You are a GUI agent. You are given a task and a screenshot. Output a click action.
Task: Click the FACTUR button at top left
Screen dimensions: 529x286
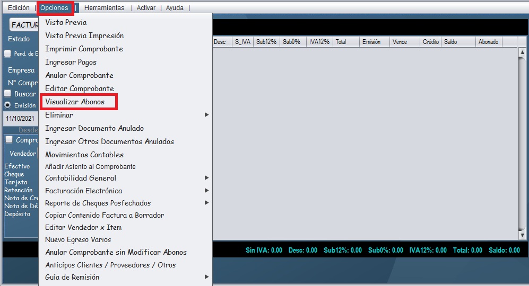(24, 25)
